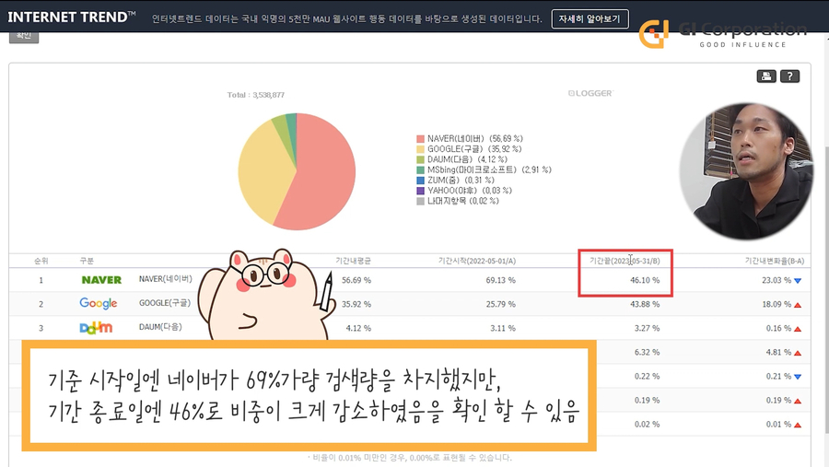829x467 pixels.
Task: Click the 35.92 % cell in GOOGLE row
Action: [356, 305]
